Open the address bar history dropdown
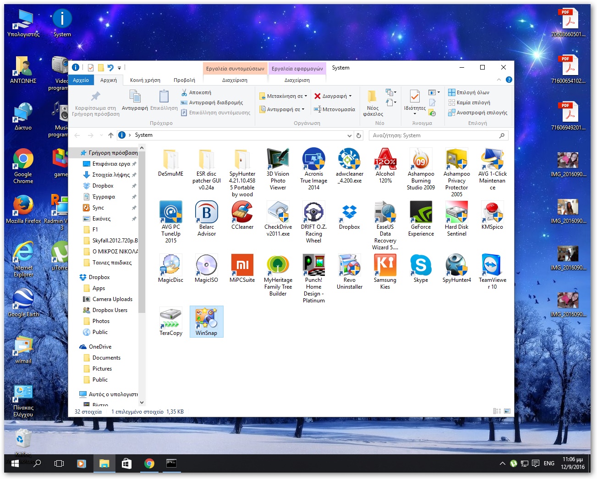This screenshot has width=597, height=479. point(349,135)
